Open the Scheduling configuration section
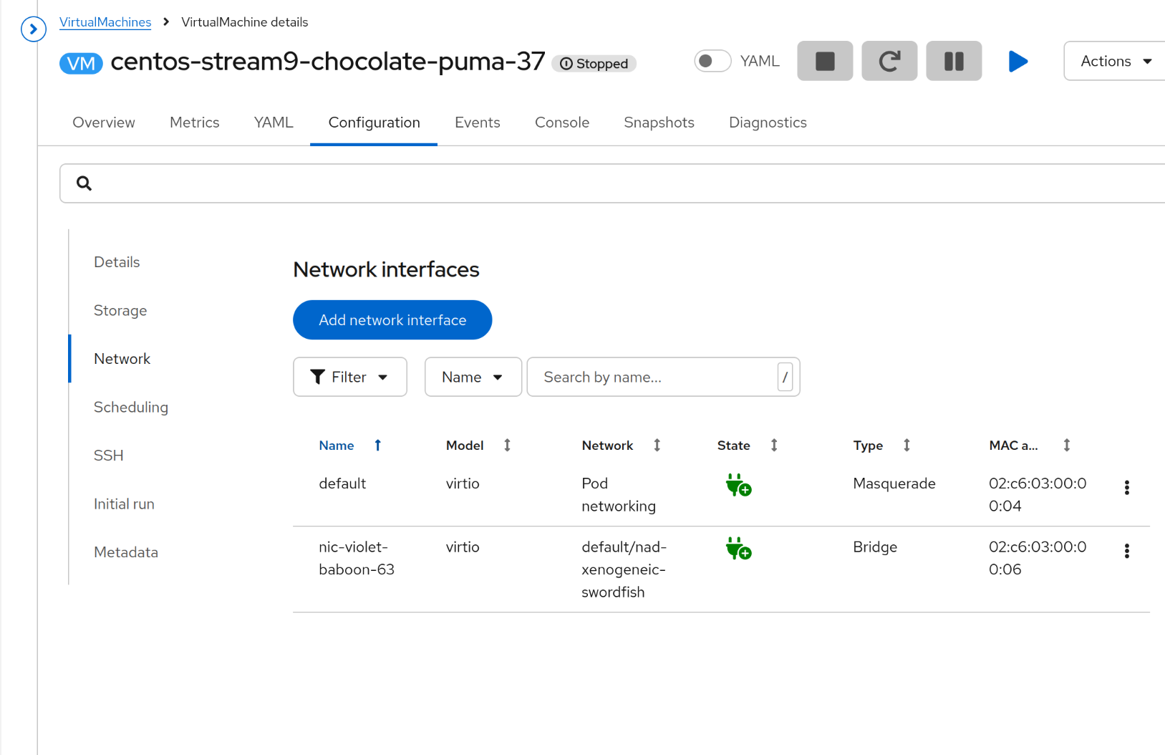 click(131, 408)
